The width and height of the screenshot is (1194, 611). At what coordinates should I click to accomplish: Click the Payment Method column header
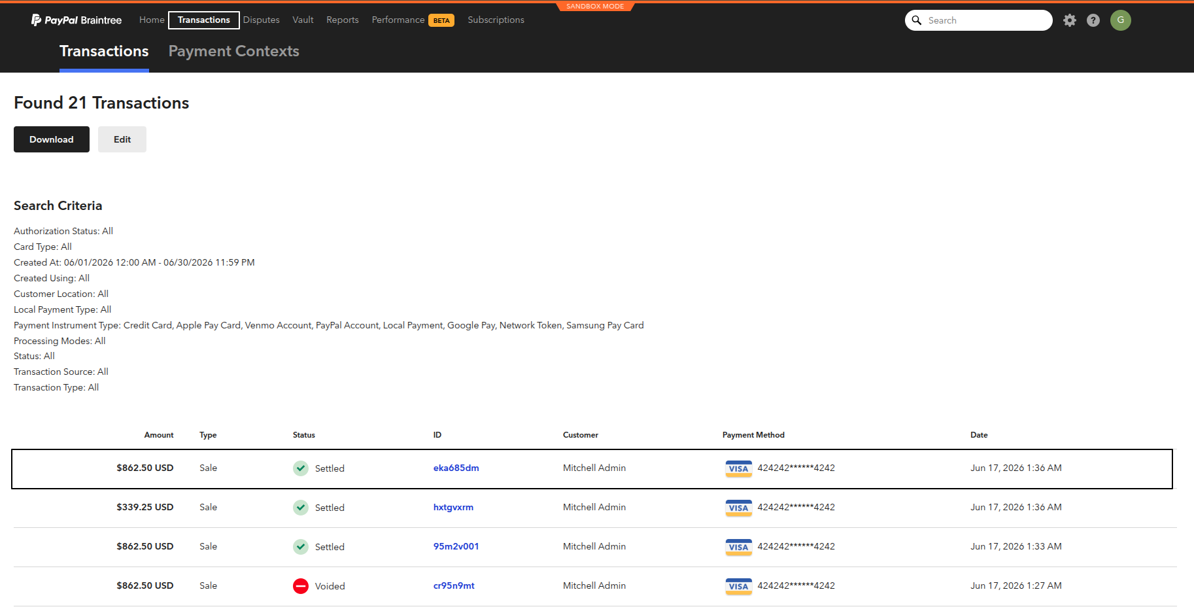pos(753,435)
